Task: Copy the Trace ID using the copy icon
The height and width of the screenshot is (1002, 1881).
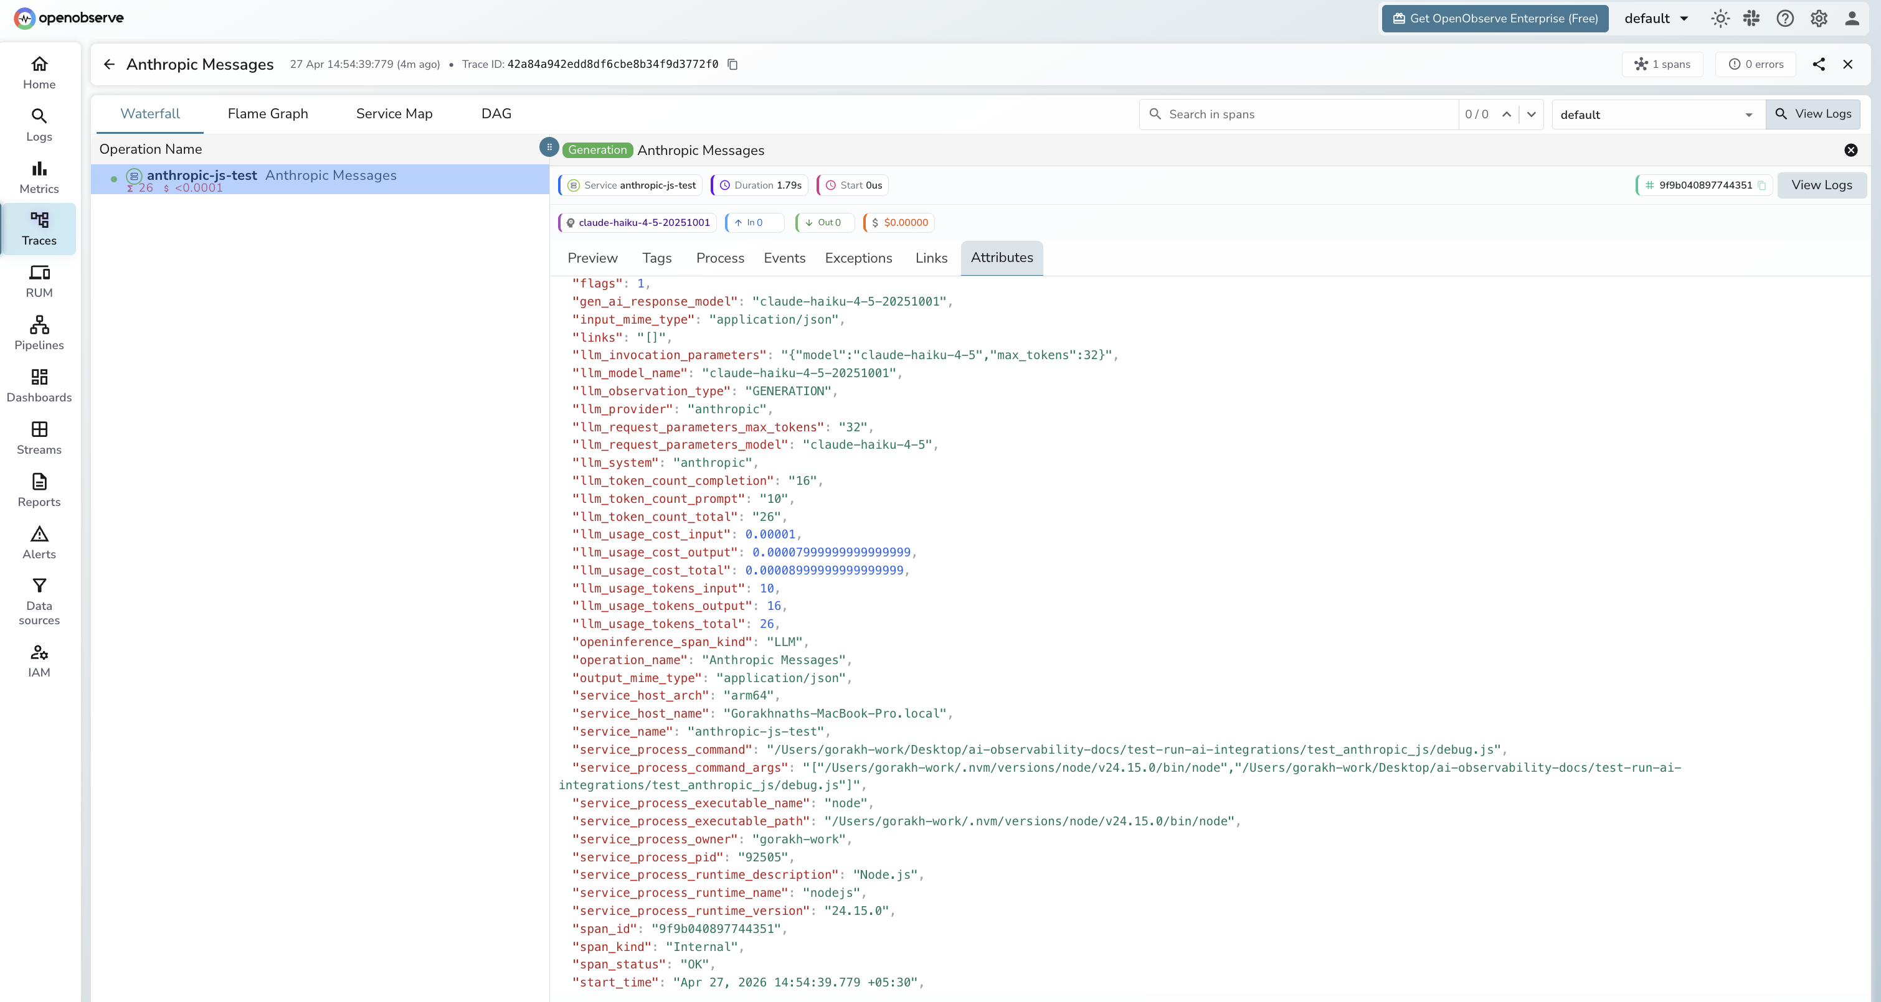Action: (732, 64)
